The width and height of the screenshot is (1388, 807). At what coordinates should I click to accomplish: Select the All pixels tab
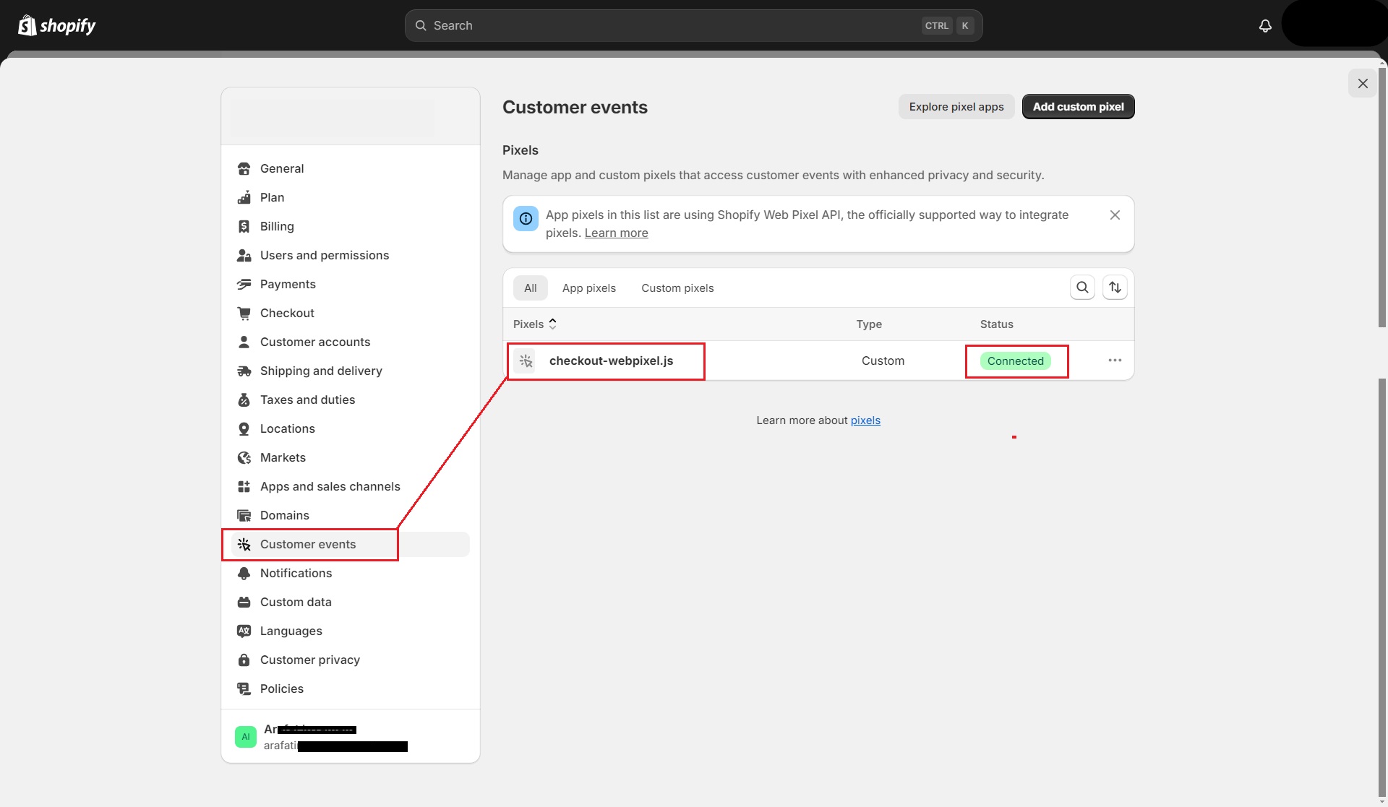point(531,288)
